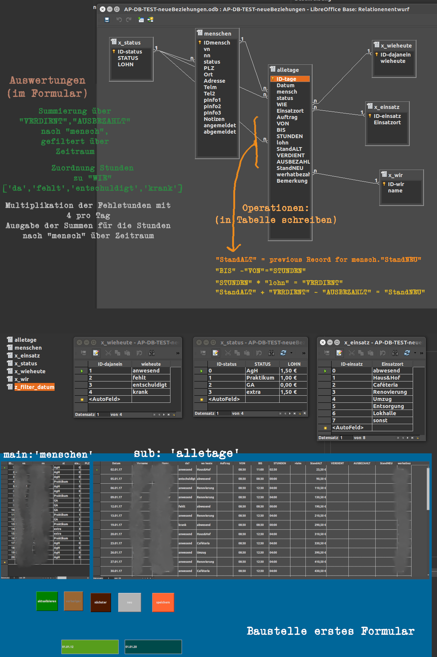Open the refresh dropdown arrow in x_einsatz window
The width and height of the screenshot is (437, 657).
(415, 353)
